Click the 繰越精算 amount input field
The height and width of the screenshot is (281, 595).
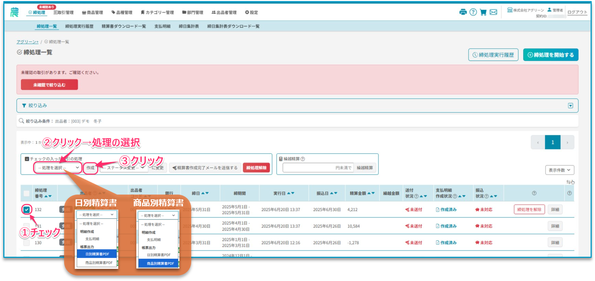[x=318, y=168]
